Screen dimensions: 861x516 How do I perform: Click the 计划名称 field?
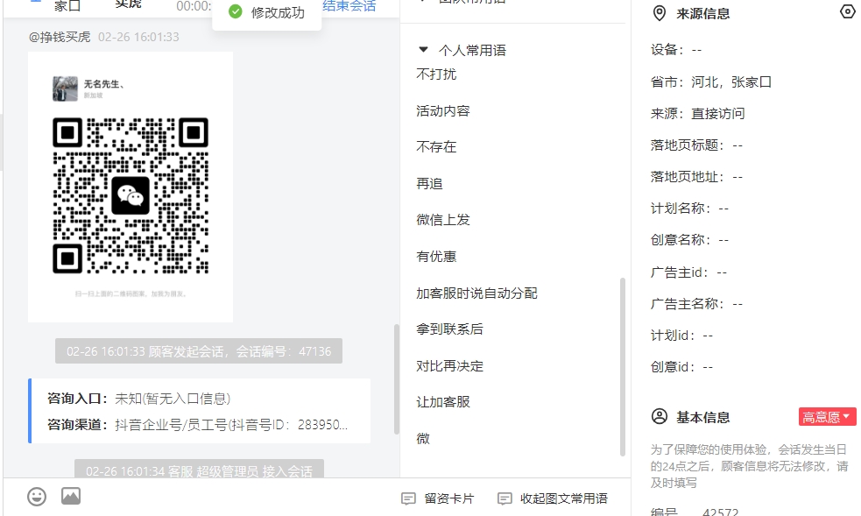tap(689, 208)
